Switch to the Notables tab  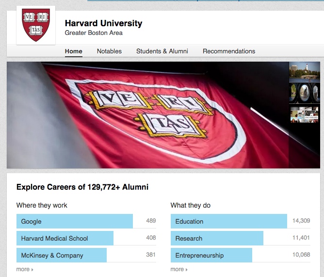click(109, 51)
